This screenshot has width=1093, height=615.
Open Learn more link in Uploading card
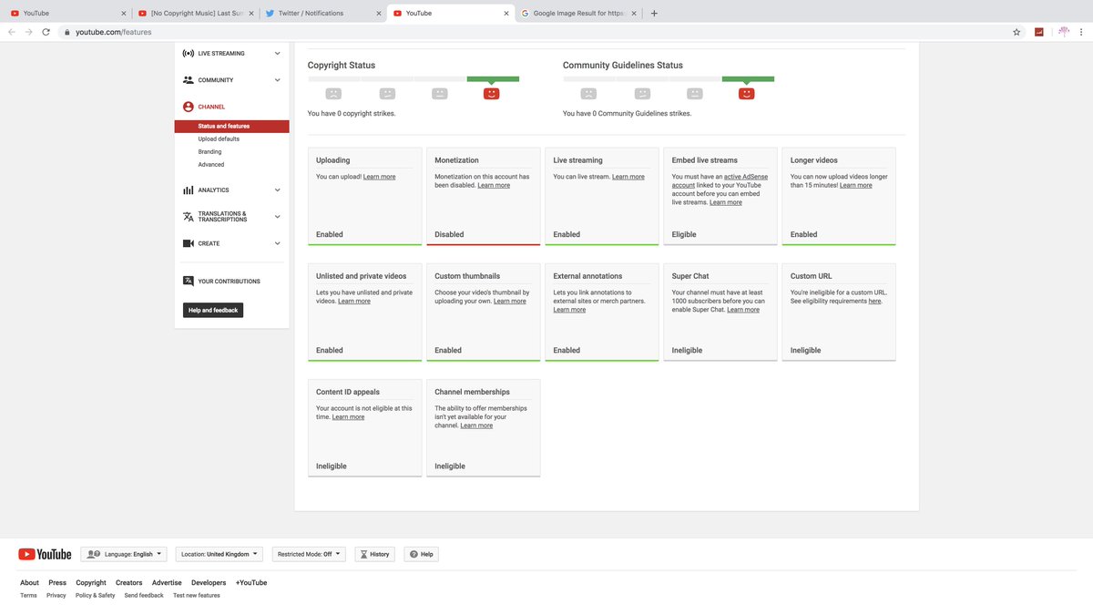[x=379, y=177]
